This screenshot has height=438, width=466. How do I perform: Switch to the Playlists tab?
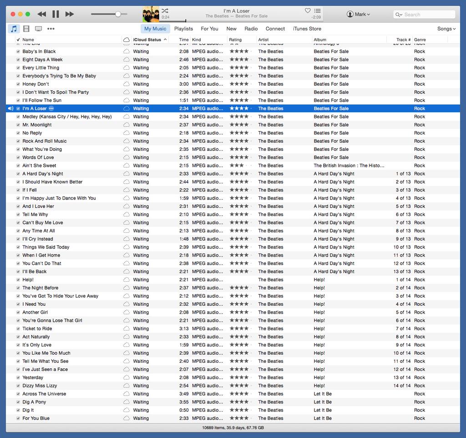click(x=183, y=29)
